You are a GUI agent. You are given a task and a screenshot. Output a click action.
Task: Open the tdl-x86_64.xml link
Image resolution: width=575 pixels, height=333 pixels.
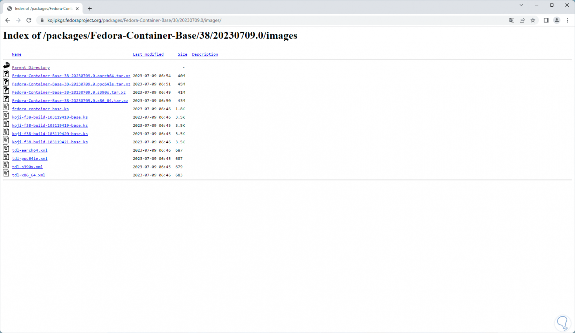tap(29, 175)
